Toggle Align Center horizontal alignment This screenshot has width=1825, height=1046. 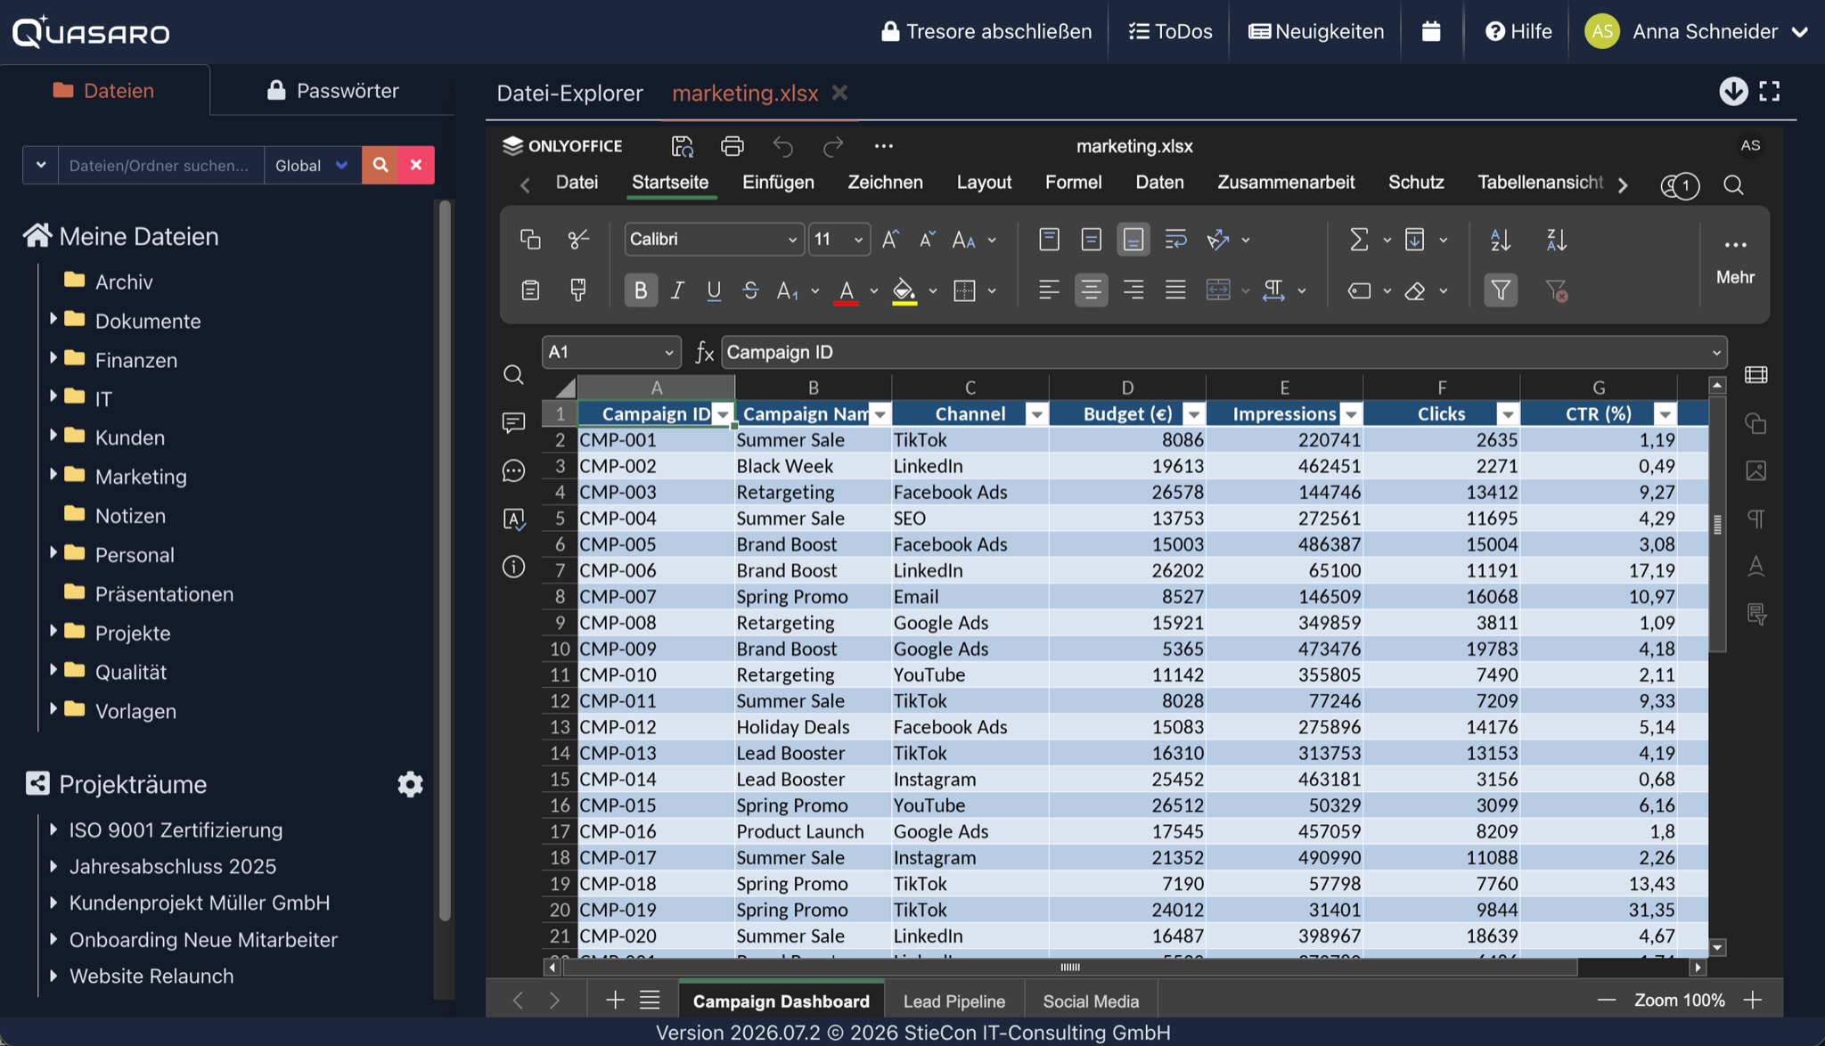[1091, 290]
